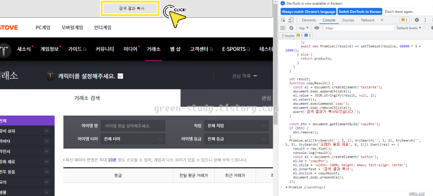Switch to the Network tab
This screenshot has height=196, width=433.
pos(368,20)
